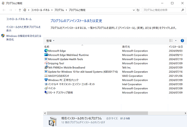
Task: Select Microsoft Edge WebView2 Runtime row text
Action: pyautogui.click(x=68, y=55)
